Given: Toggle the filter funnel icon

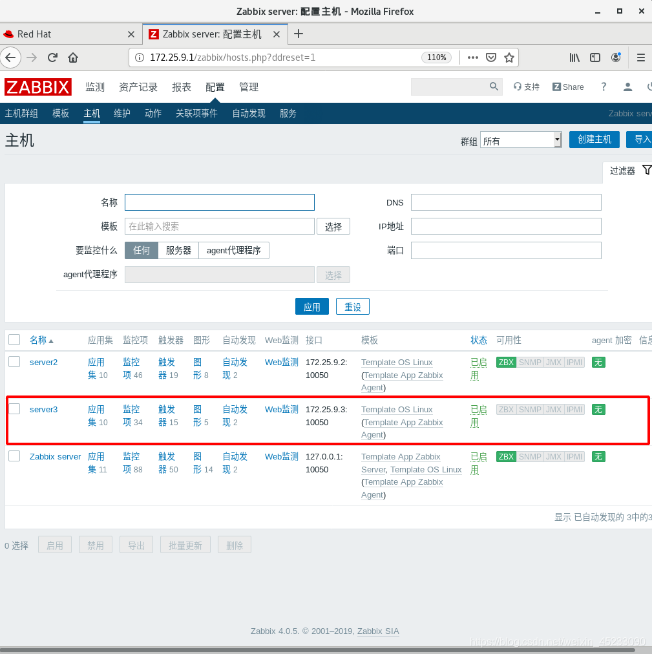Looking at the screenshot, I should 647,170.
